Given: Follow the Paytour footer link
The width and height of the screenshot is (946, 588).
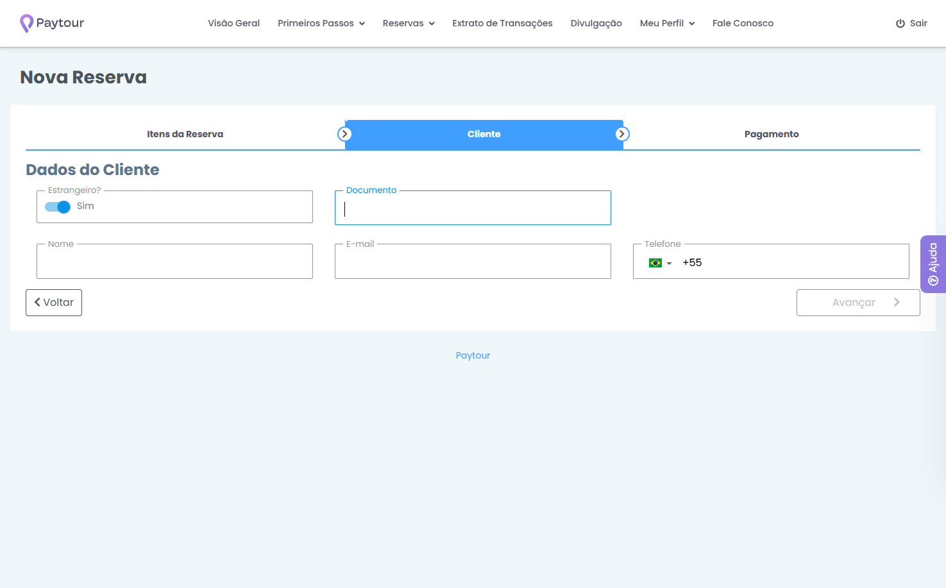Looking at the screenshot, I should tap(473, 355).
